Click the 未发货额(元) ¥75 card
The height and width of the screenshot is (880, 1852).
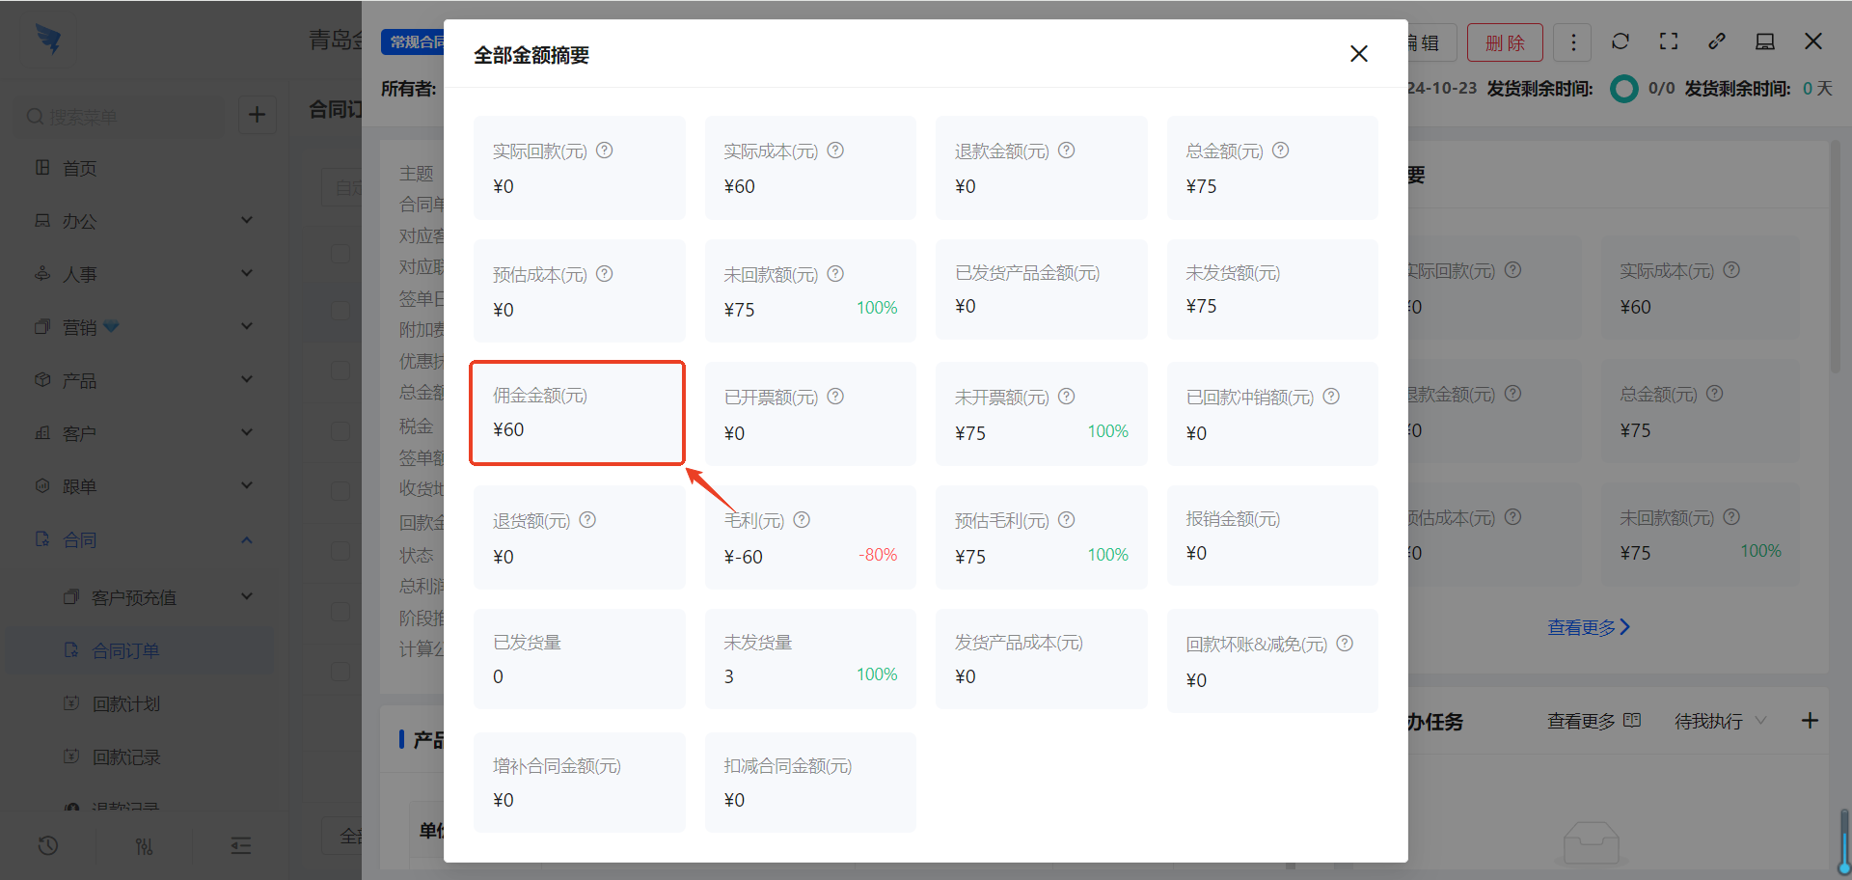click(1272, 289)
